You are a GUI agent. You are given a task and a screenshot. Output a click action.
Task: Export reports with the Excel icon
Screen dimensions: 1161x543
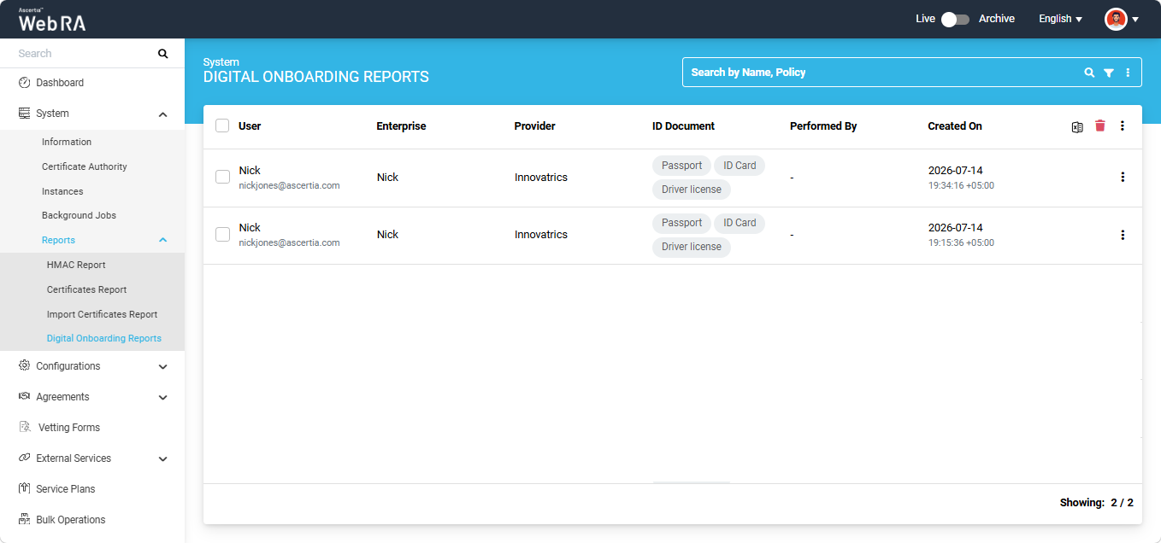pos(1077,126)
